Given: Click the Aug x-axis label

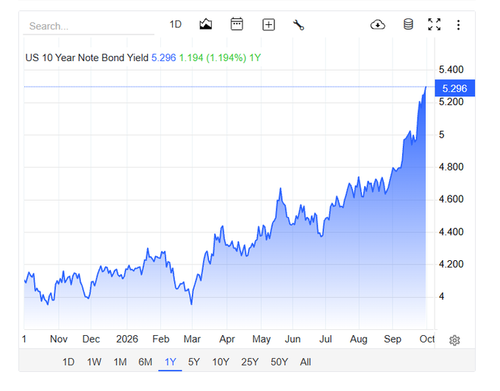Looking at the screenshot, I should pyautogui.click(x=359, y=339).
